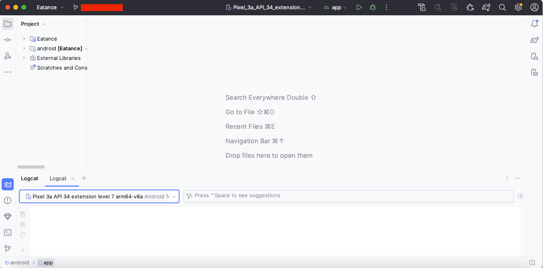Open Search Everywhere magnifier
The width and height of the screenshot is (543, 268).
(502, 7)
